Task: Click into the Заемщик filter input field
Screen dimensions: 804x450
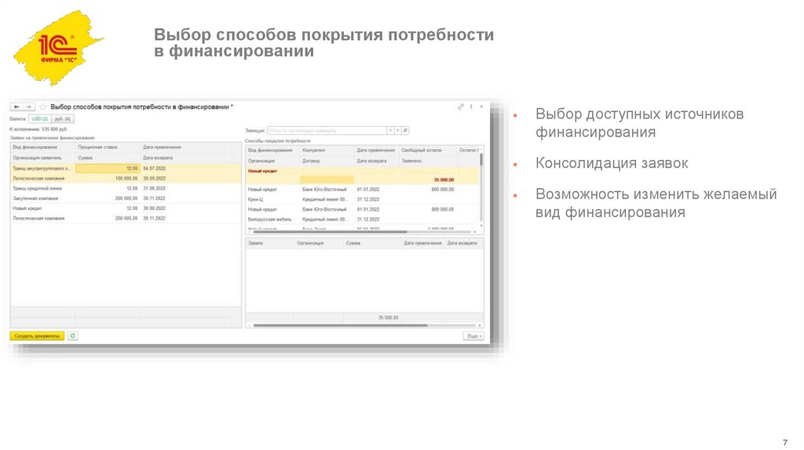Action: pyautogui.click(x=327, y=131)
